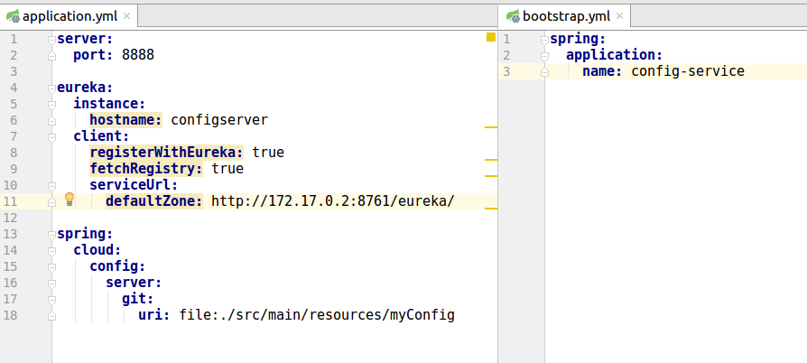Close the application.yml tab
Image resolution: width=807 pixels, height=363 pixels.
126,16
